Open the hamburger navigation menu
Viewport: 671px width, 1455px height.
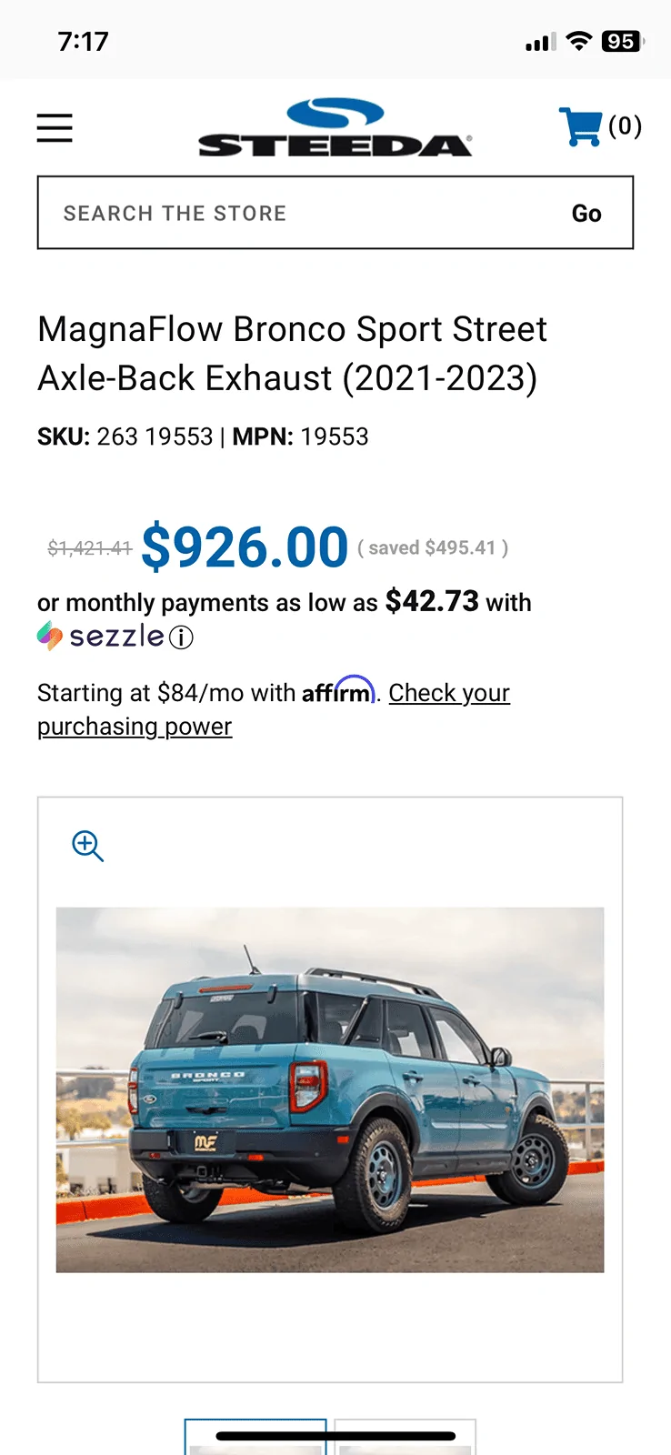click(x=55, y=127)
